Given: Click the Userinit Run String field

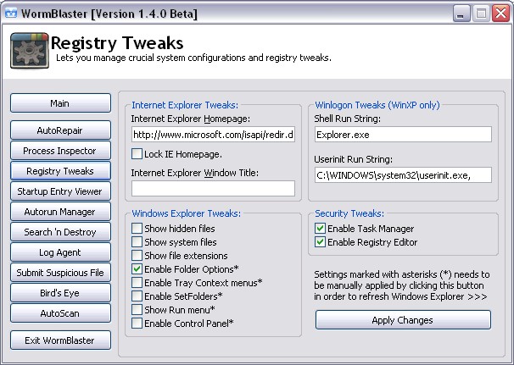Looking at the screenshot, I should [403, 174].
